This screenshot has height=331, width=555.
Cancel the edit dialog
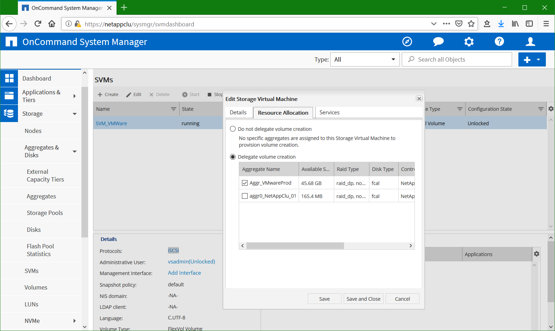pos(402,299)
